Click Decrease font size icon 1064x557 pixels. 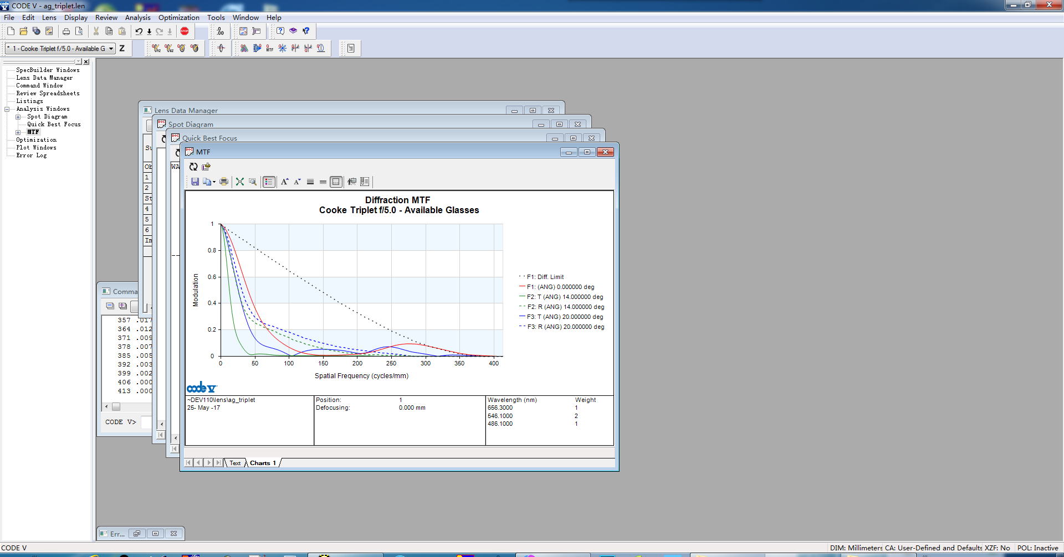point(297,182)
